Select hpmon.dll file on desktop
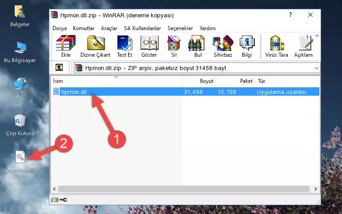This screenshot has height=214, width=342. [20, 162]
